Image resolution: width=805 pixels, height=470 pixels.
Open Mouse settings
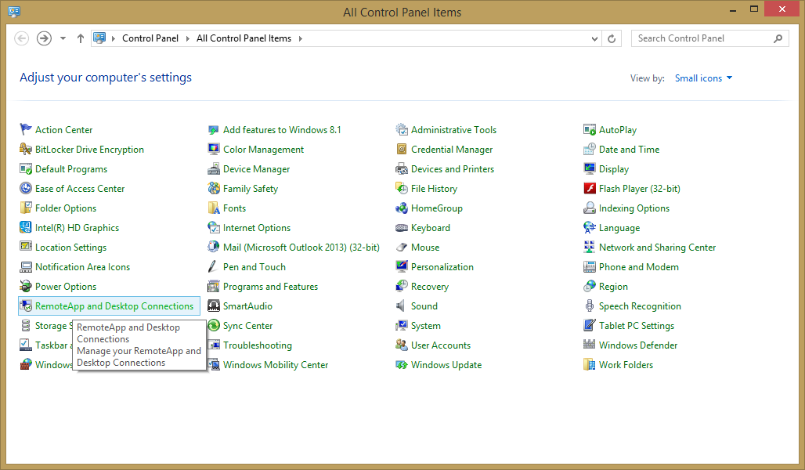coord(425,247)
